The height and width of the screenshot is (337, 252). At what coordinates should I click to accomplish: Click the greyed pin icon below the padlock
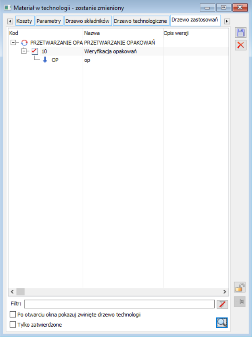tap(240, 301)
